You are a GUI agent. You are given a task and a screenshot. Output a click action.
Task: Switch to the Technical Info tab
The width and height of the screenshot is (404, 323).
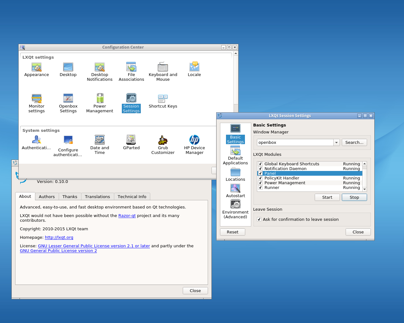tap(132, 197)
